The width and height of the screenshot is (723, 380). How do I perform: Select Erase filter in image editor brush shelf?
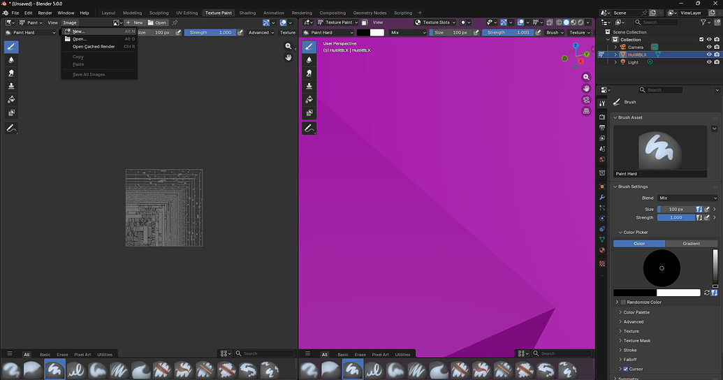point(62,355)
